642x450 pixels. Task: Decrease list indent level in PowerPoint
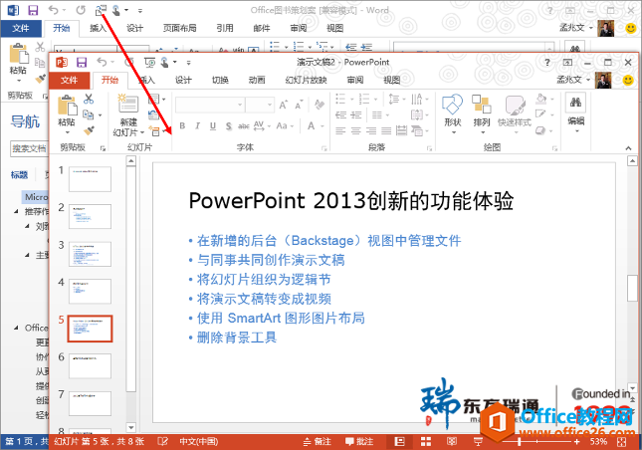tap(340, 115)
